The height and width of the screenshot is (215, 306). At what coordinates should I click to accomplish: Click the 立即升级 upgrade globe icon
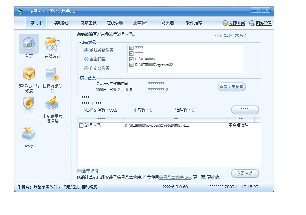tap(225, 23)
